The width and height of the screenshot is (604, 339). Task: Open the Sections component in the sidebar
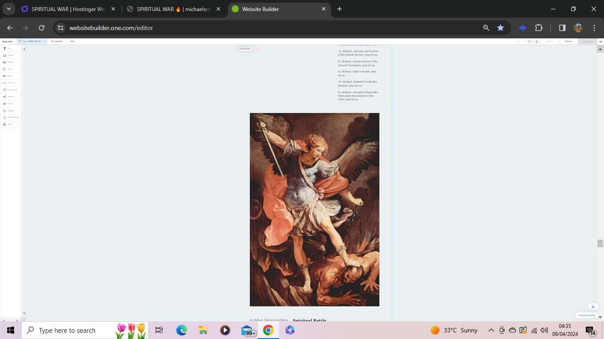click(x=10, y=83)
